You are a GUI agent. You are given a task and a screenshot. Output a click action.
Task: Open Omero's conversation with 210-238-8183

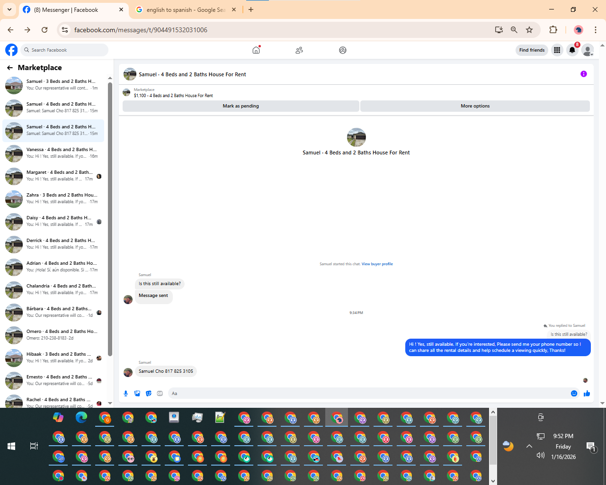pyautogui.click(x=53, y=335)
